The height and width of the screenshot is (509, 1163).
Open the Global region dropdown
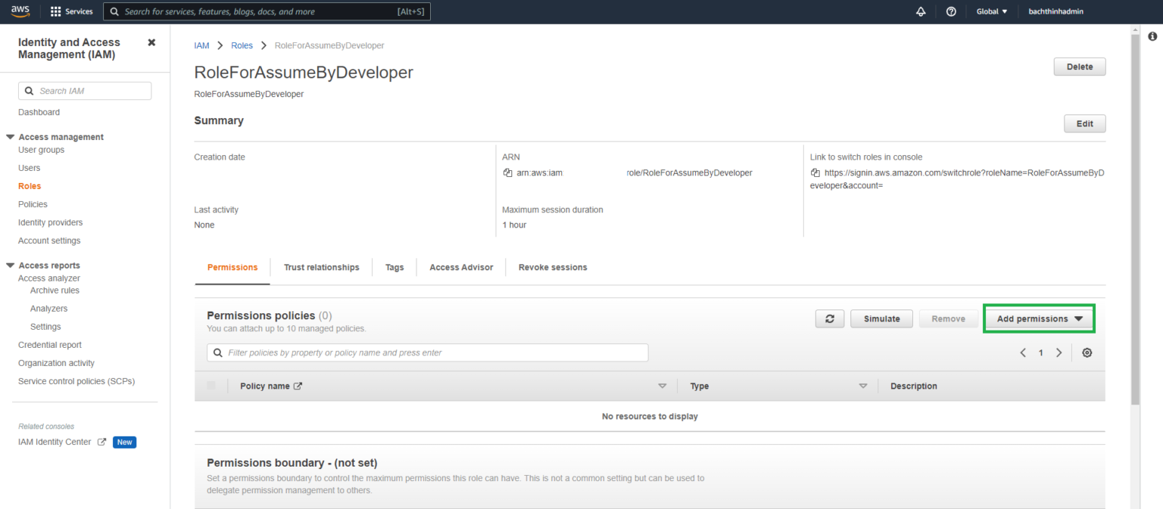(991, 11)
